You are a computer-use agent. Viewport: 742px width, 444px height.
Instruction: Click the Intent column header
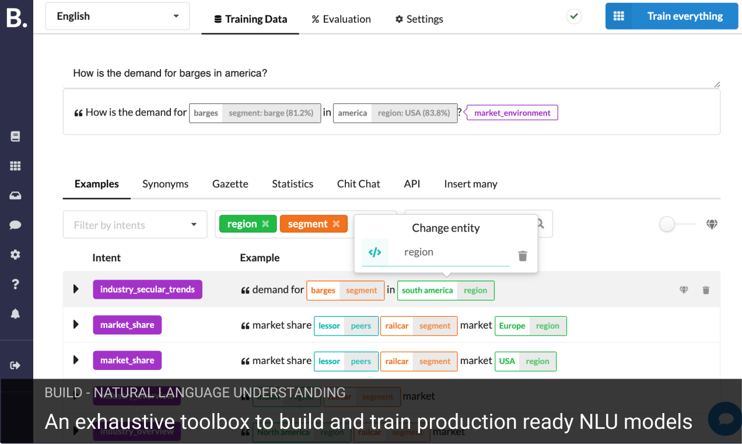(x=107, y=258)
